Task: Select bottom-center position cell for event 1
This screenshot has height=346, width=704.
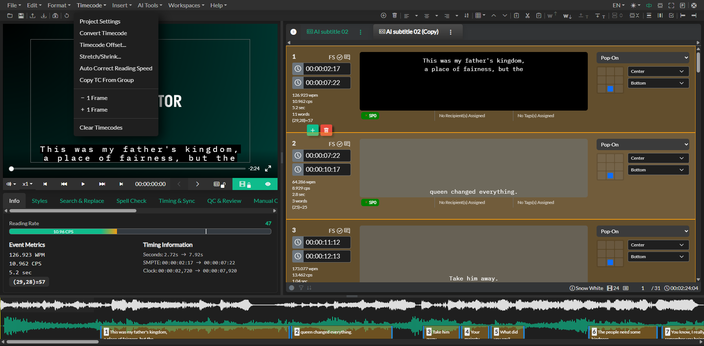Action: coord(610,89)
